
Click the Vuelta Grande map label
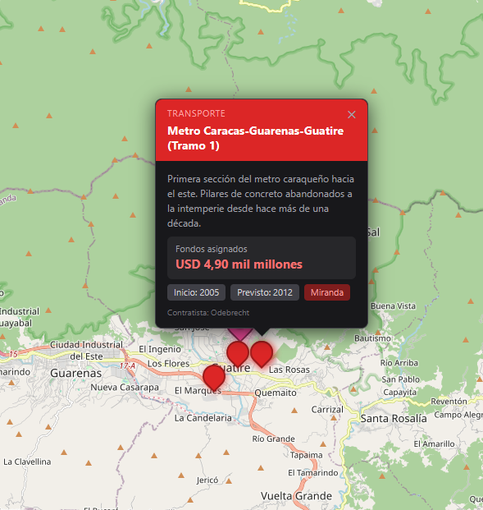tap(296, 496)
